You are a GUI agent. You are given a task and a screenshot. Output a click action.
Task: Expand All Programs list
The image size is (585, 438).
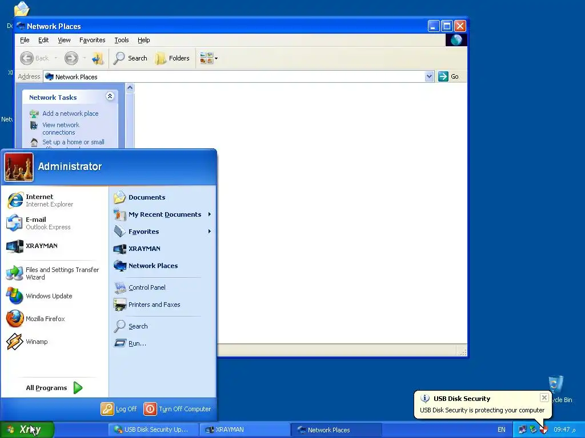click(54, 388)
